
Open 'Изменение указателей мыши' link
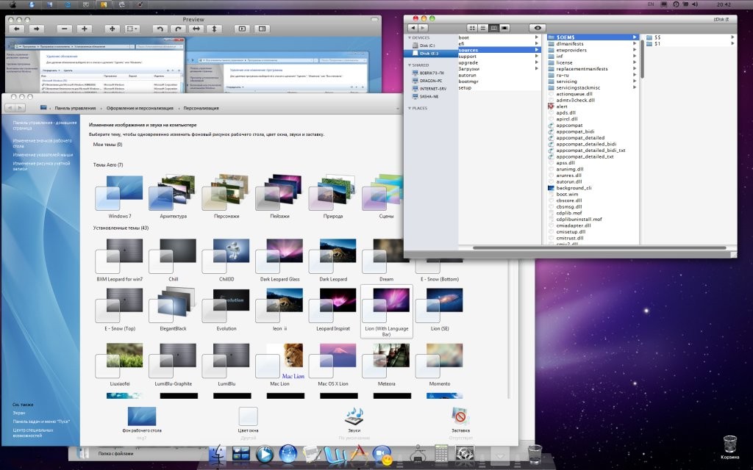[43, 155]
